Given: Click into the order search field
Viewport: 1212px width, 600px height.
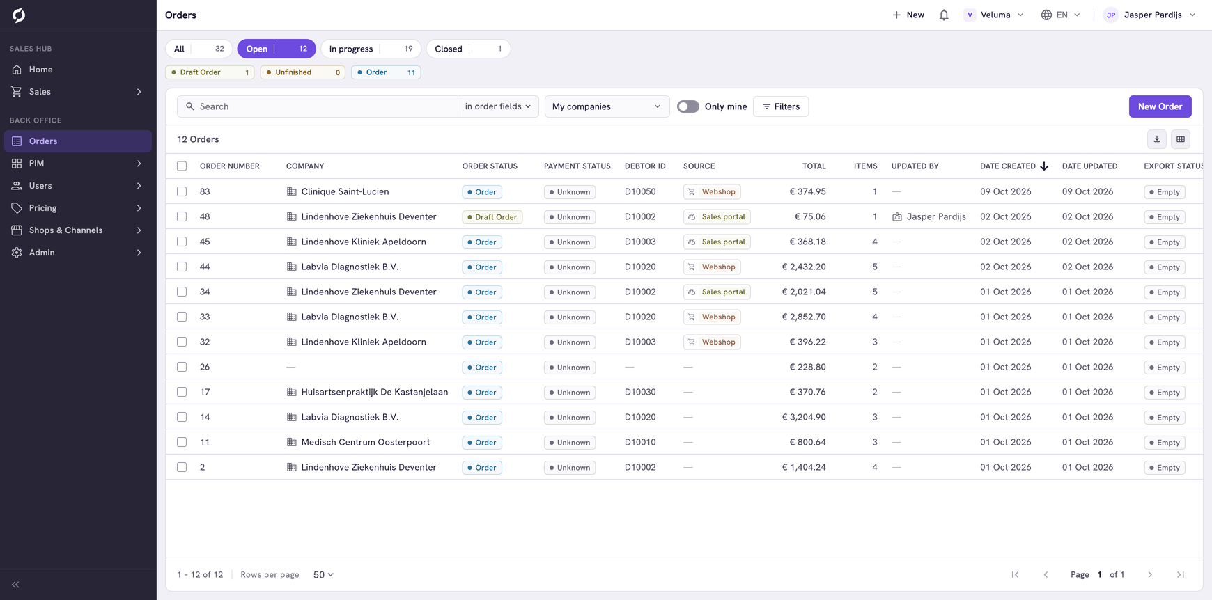Looking at the screenshot, I should 318,106.
